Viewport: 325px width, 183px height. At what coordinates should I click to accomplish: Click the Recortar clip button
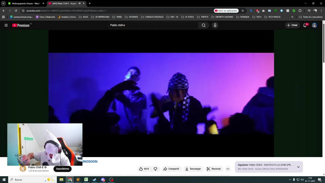tap(214, 169)
